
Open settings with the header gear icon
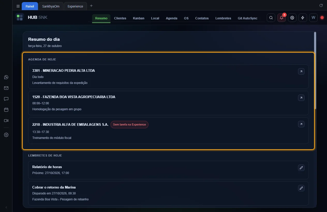click(292, 18)
